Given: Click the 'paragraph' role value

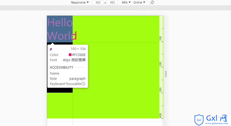Looking at the screenshot, I should tap(78, 79).
